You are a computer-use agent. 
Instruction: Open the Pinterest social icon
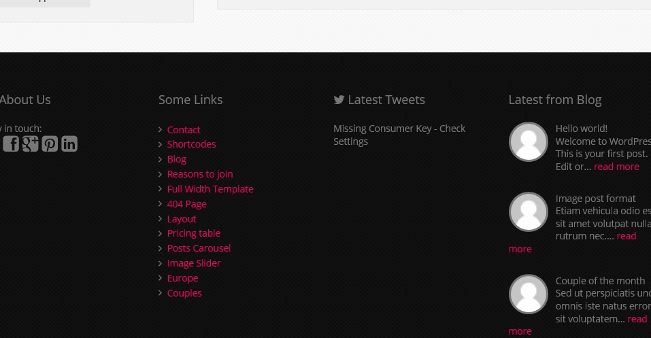[x=50, y=143]
